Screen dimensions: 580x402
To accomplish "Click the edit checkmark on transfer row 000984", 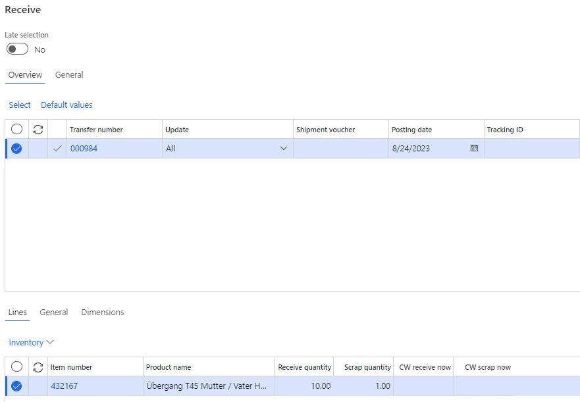I will click(57, 148).
